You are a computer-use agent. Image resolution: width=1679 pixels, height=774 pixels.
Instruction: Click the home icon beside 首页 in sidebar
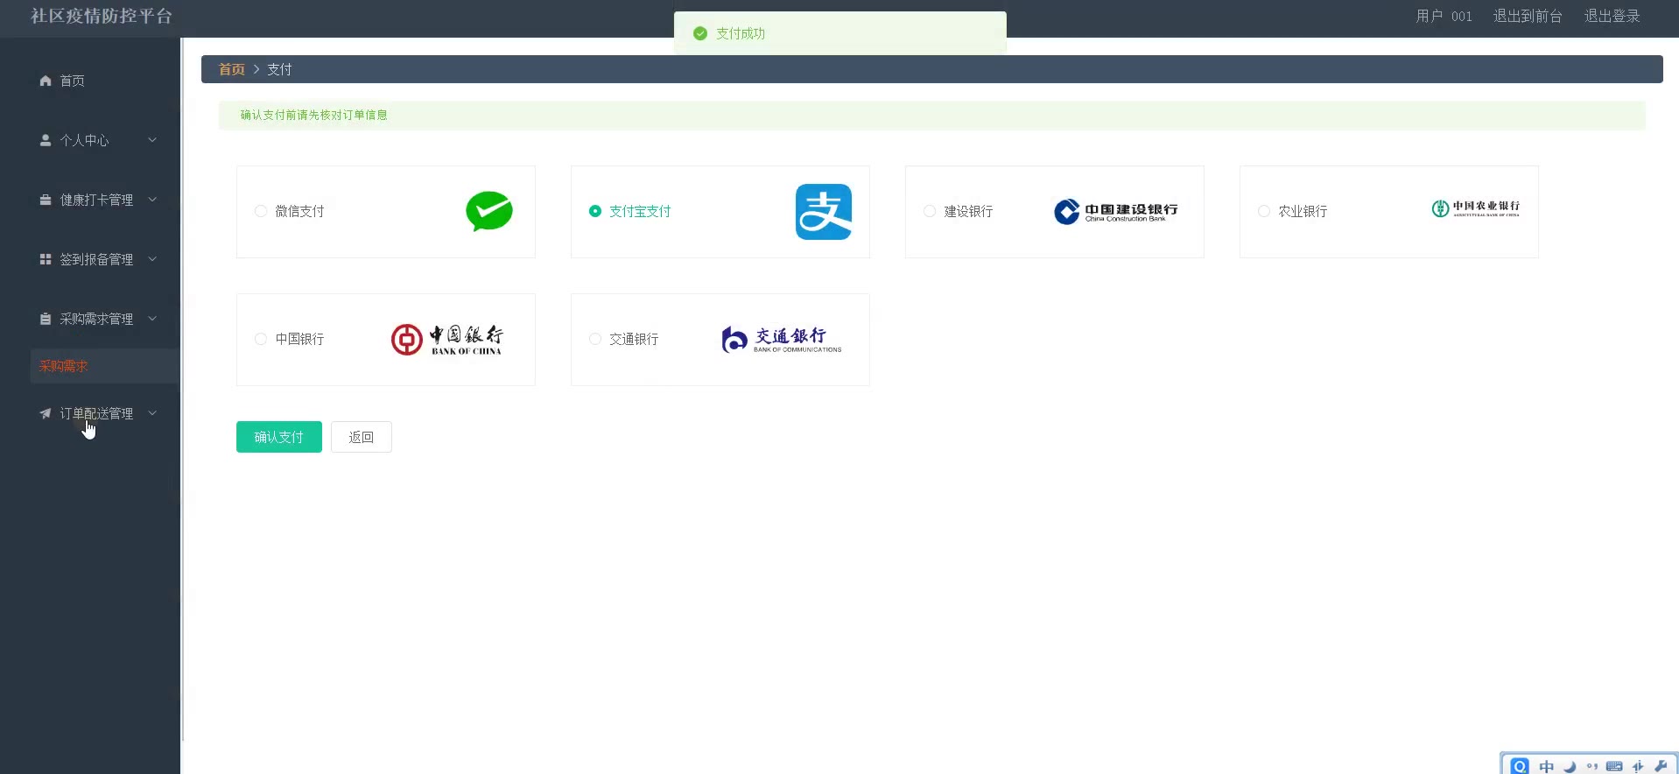pos(46,81)
